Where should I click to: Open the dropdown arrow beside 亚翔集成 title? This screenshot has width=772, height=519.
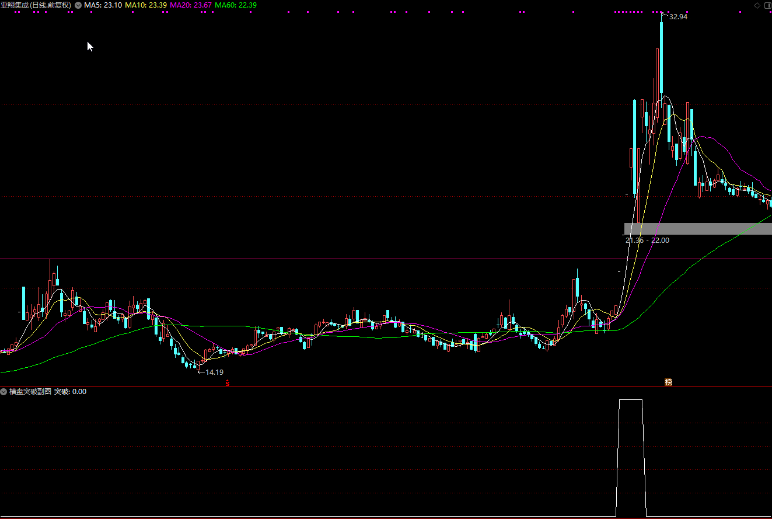point(78,5)
